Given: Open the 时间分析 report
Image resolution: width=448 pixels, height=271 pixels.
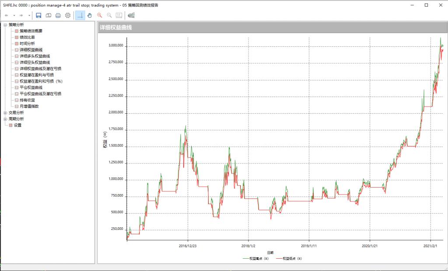Looking at the screenshot, I should (x=27, y=44).
